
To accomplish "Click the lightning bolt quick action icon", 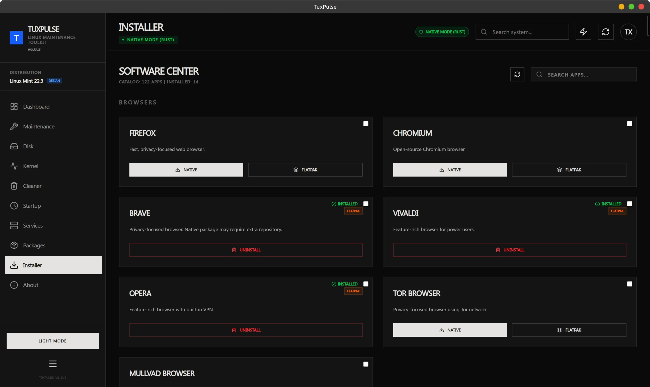I will click(583, 32).
